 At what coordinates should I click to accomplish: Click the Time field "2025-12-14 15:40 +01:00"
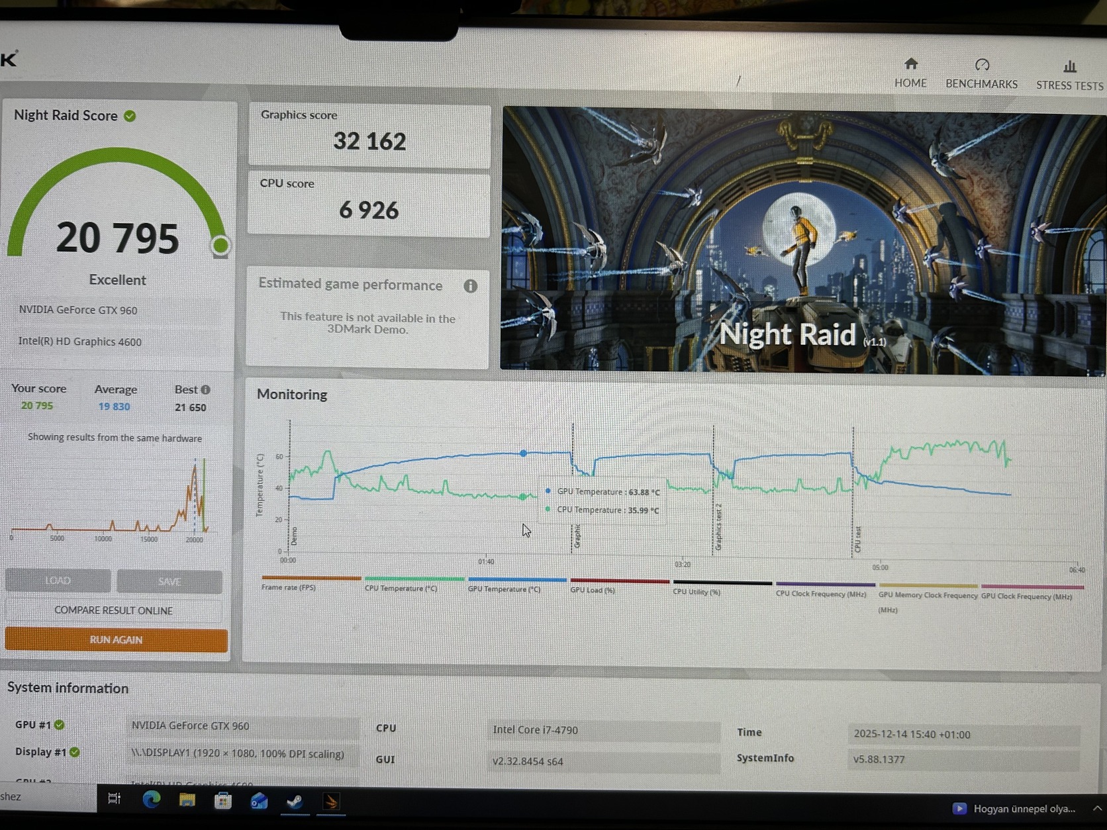coord(964,734)
